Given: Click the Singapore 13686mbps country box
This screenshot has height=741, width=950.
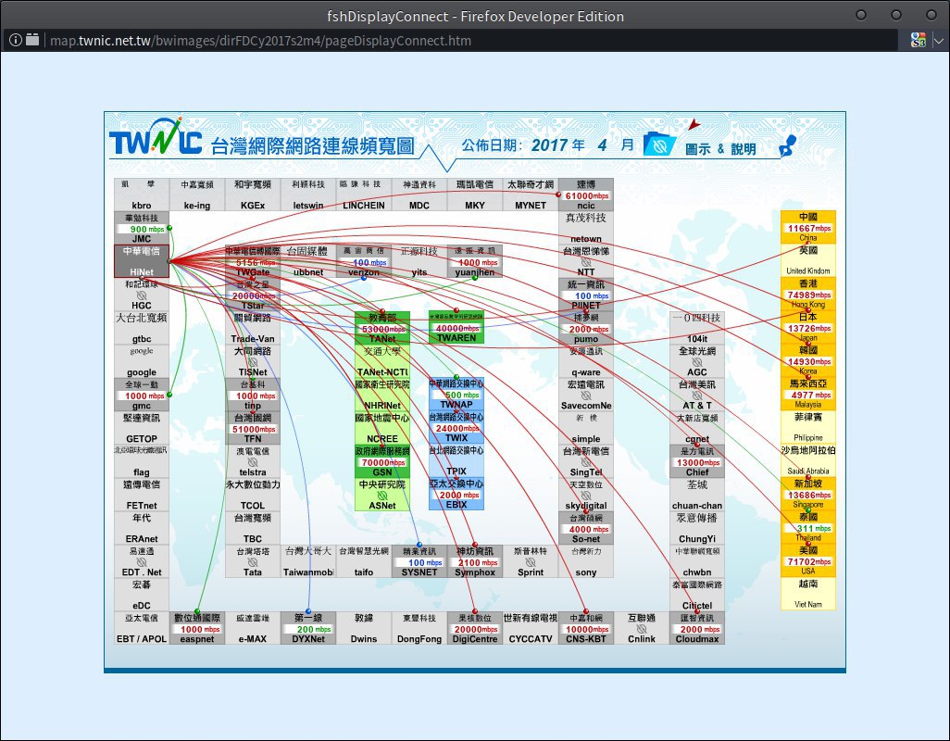Looking at the screenshot, I should 808,494.
